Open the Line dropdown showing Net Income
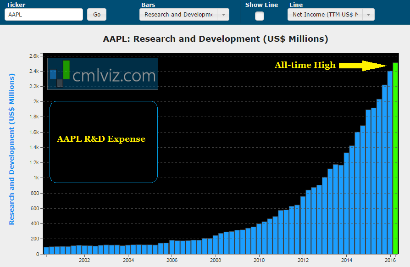 point(331,14)
